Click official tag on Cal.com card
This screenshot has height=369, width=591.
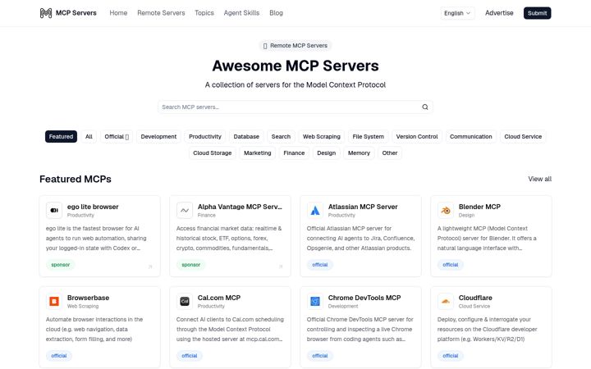pyautogui.click(x=190, y=356)
